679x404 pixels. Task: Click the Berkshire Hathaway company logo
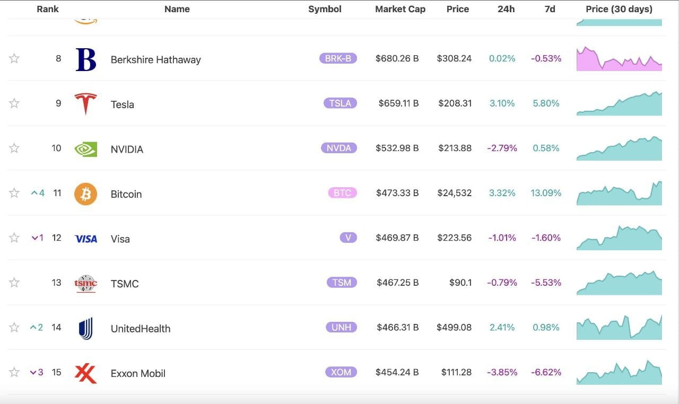[85, 58]
